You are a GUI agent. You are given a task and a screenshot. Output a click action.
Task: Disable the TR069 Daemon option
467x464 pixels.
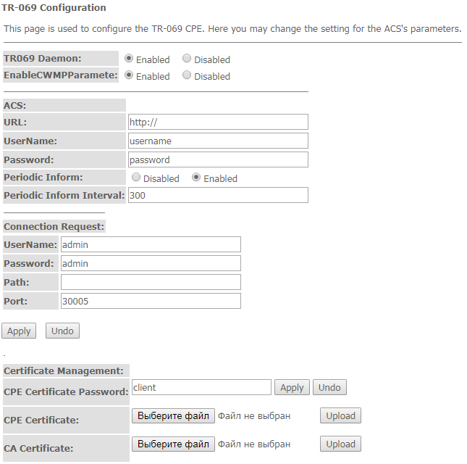(x=188, y=59)
